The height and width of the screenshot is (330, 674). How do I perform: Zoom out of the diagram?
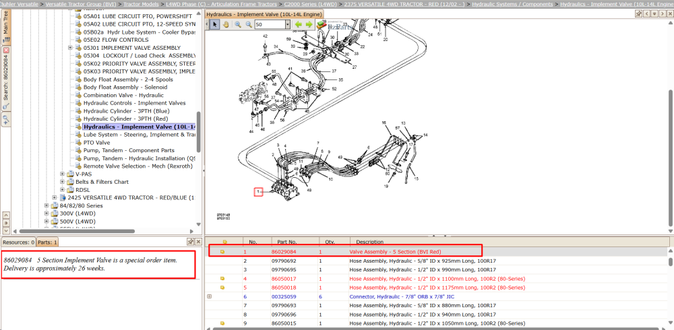click(249, 24)
